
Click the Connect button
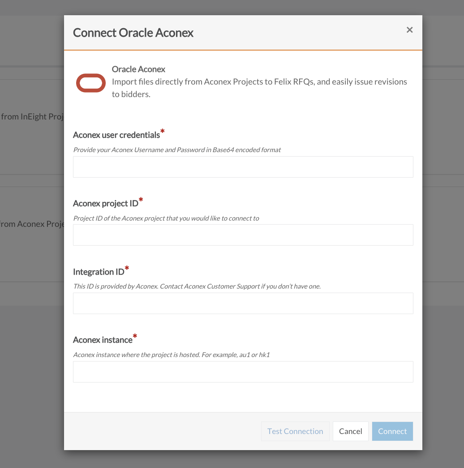tap(392, 431)
